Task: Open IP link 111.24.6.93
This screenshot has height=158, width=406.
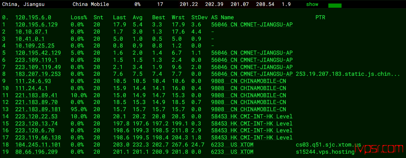Action: point(33,81)
